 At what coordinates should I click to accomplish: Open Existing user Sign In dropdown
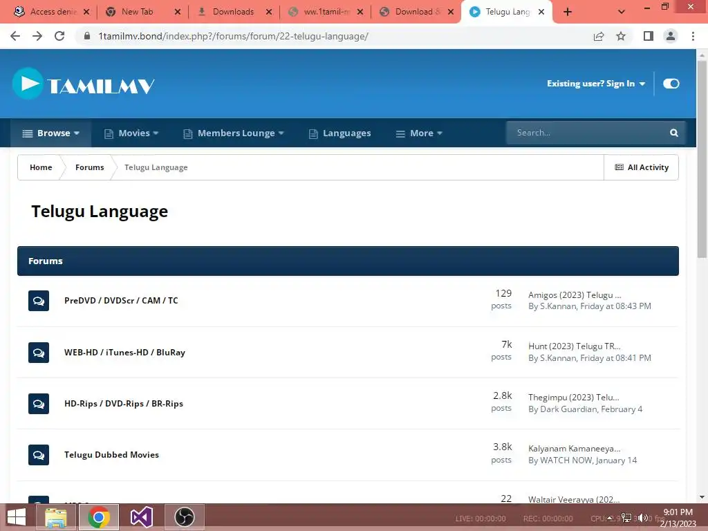pyautogui.click(x=596, y=84)
